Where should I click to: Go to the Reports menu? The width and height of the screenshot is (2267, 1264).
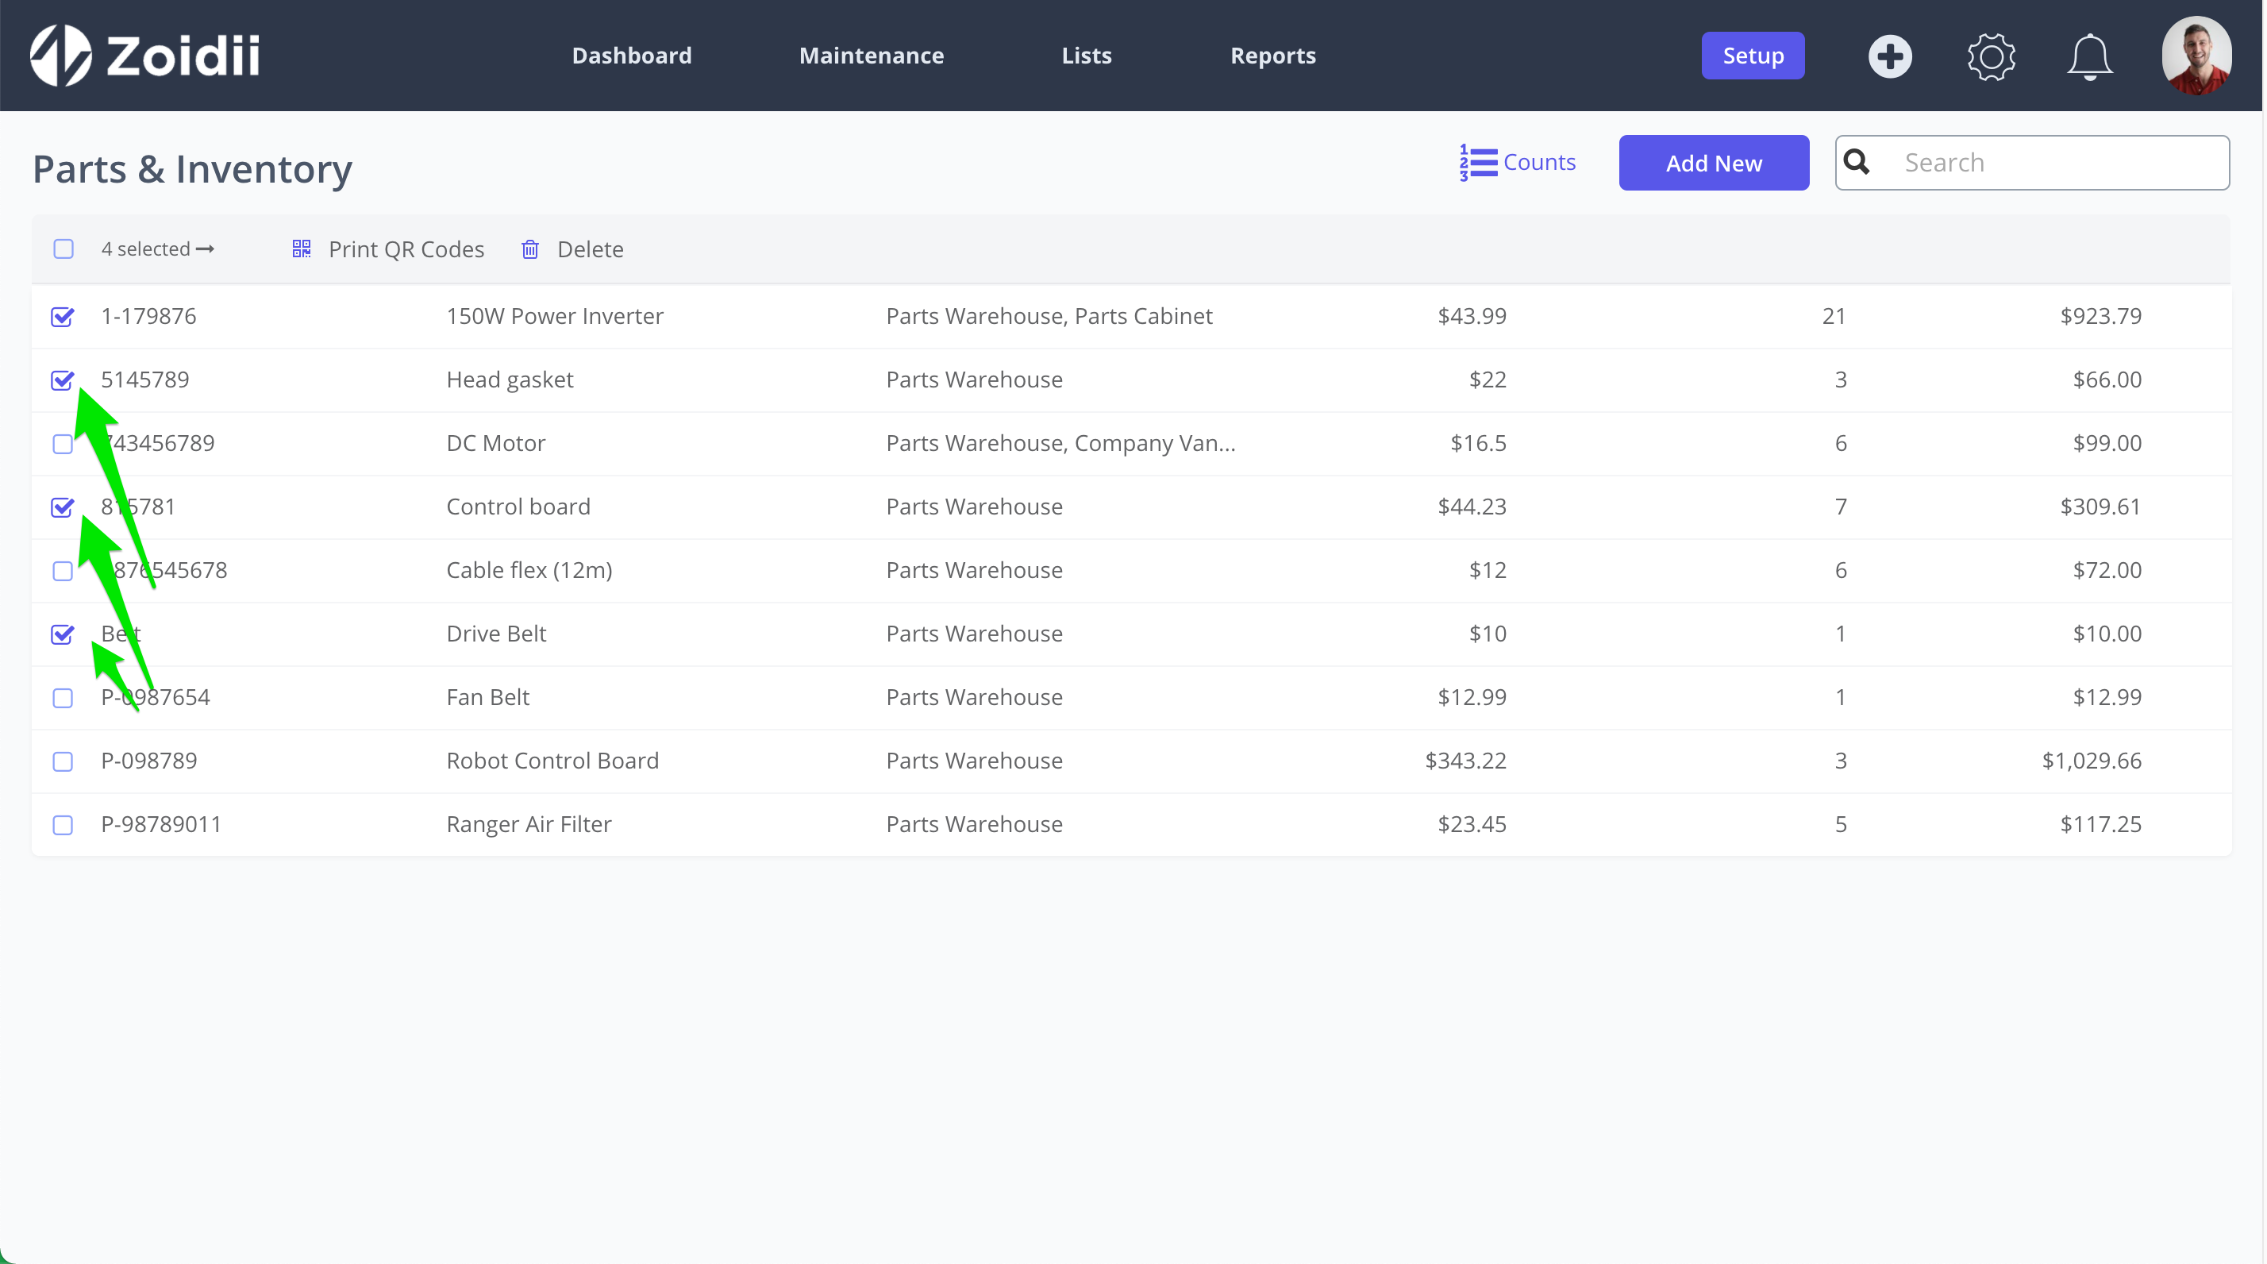[1272, 56]
